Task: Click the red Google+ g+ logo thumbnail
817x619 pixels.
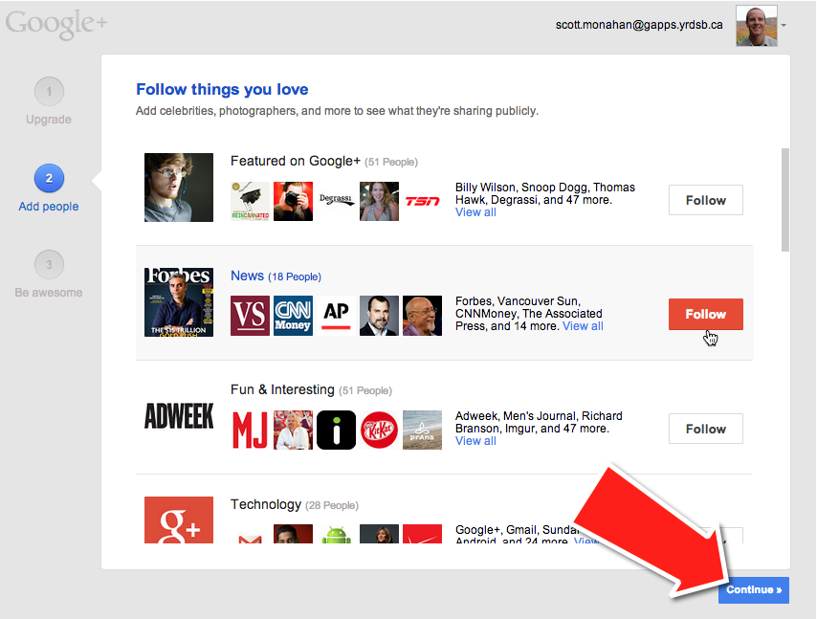Action: (x=179, y=520)
